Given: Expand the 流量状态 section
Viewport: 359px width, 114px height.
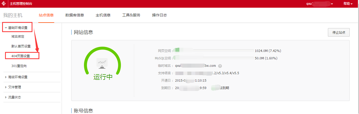Looking at the screenshot, I should (14, 97).
